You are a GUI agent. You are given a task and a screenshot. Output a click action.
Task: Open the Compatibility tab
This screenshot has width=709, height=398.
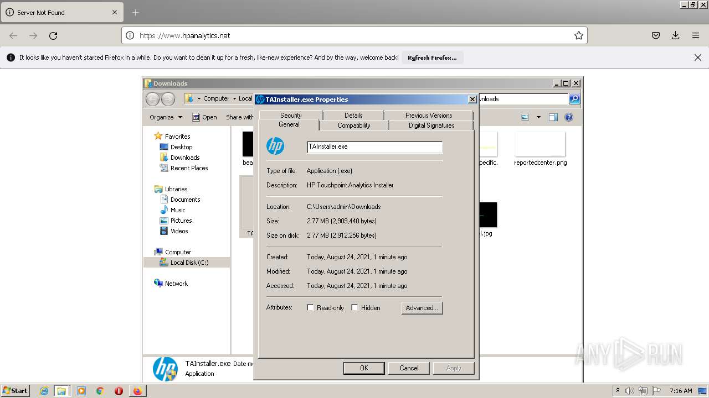tap(354, 125)
